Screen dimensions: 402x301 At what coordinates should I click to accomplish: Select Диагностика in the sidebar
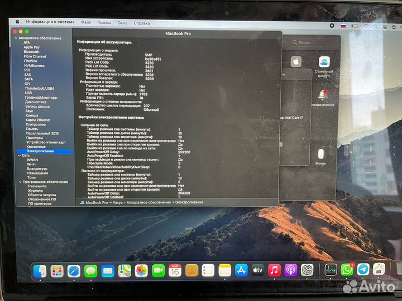36,102
